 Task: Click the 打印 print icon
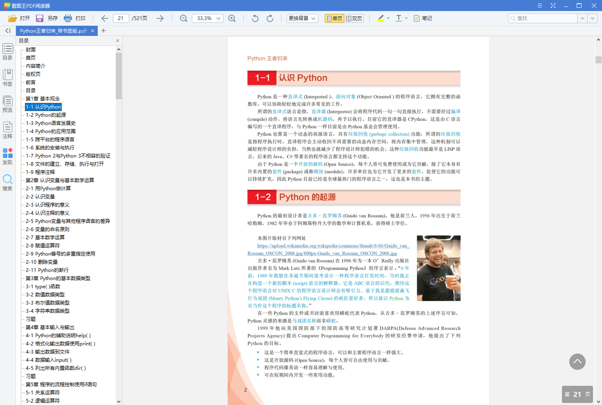click(68, 18)
